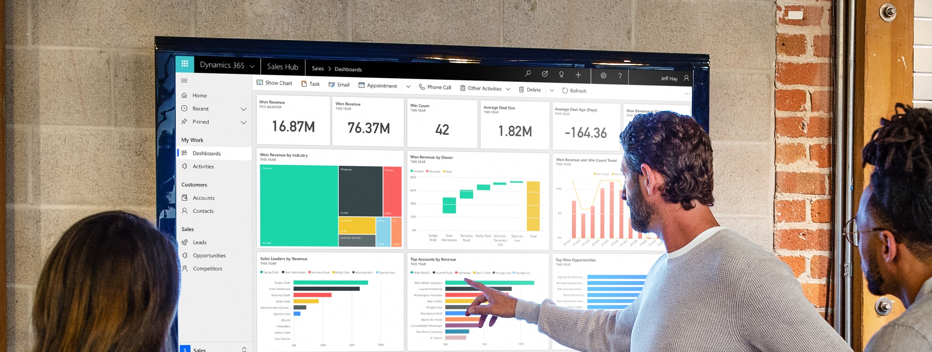Open the chevron next to Appointment
The height and width of the screenshot is (352, 932).
[408, 87]
